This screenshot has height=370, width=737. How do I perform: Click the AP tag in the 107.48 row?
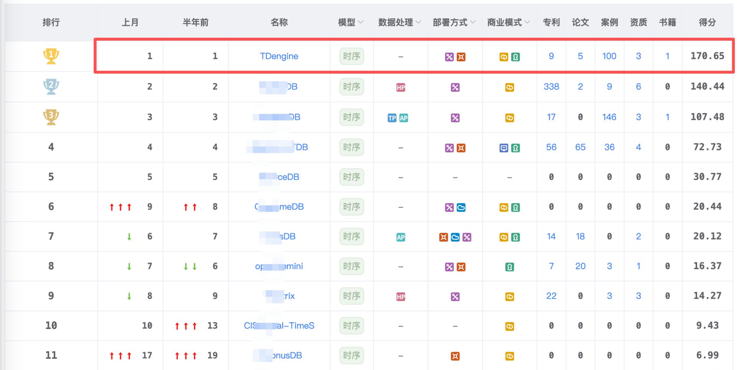point(403,118)
